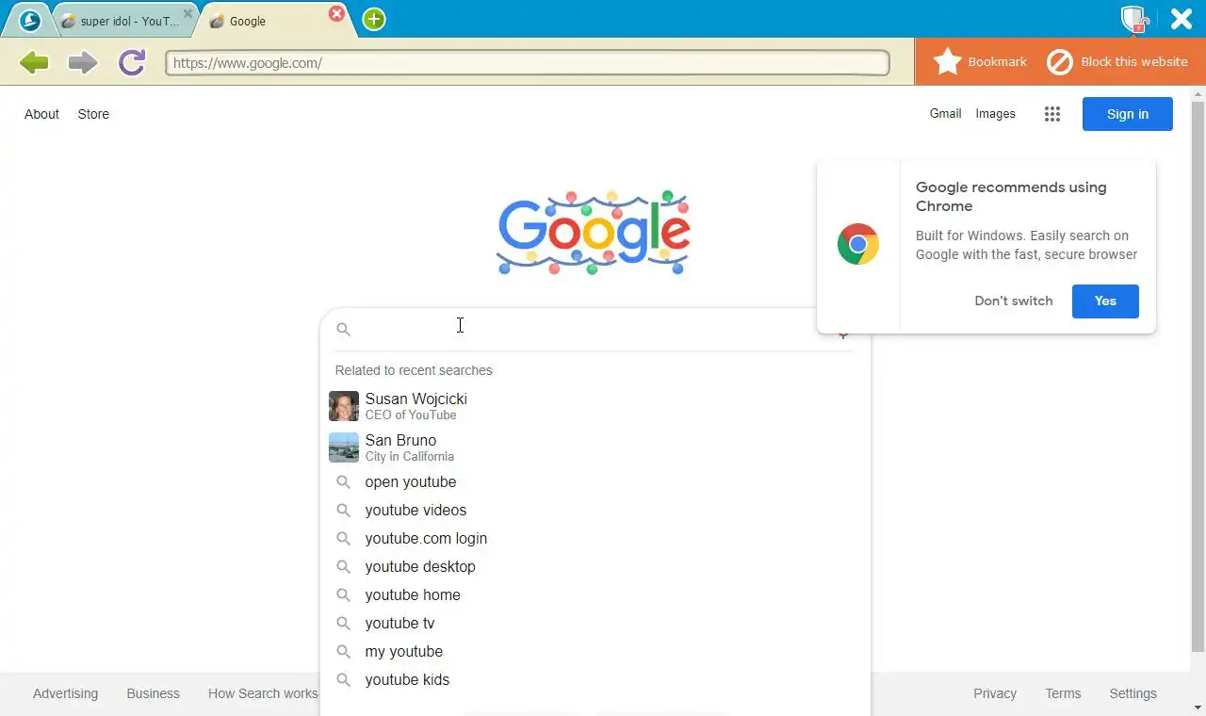
Task: Click the vertical scrollbar thumb
Action: pos(1198,377)
